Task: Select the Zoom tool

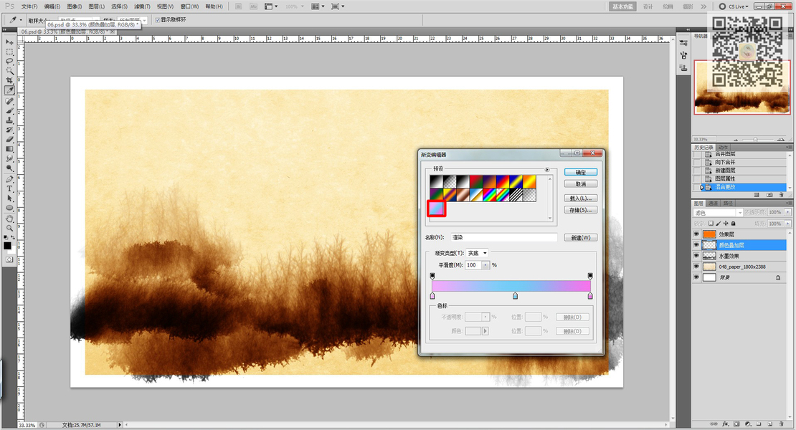Action: click(x=9, y=229)
